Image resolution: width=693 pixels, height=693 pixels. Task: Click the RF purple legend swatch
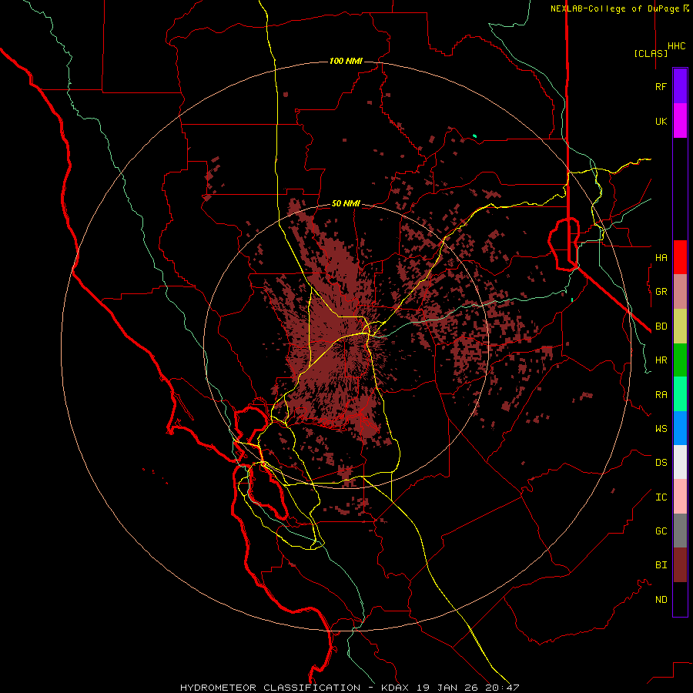[x=680, y=86]
